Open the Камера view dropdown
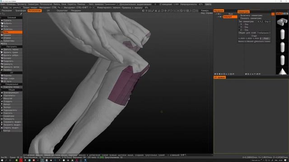 click(x=205, y=11)
